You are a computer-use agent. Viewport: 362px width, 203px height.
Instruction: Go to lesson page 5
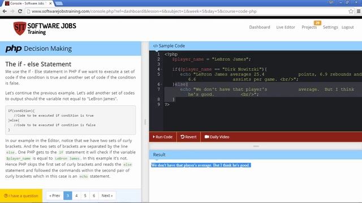85,196
